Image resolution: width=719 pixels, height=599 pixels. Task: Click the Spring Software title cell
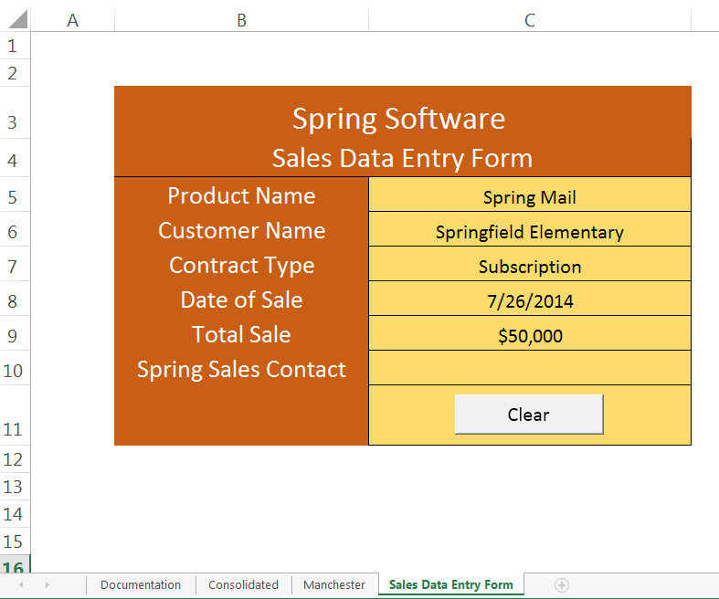(x=399, y=118)
